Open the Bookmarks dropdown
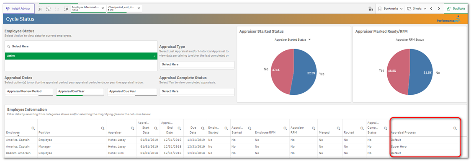This screenshot has width=471, height=161. [x=390, y=9]
